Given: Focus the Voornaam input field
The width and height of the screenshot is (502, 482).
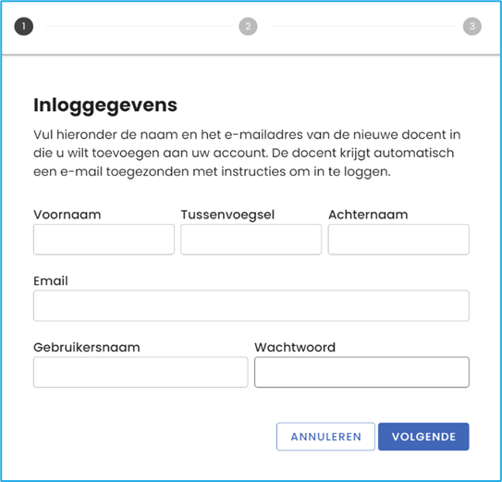Looking at the screenshot, I should pos(104,240).
